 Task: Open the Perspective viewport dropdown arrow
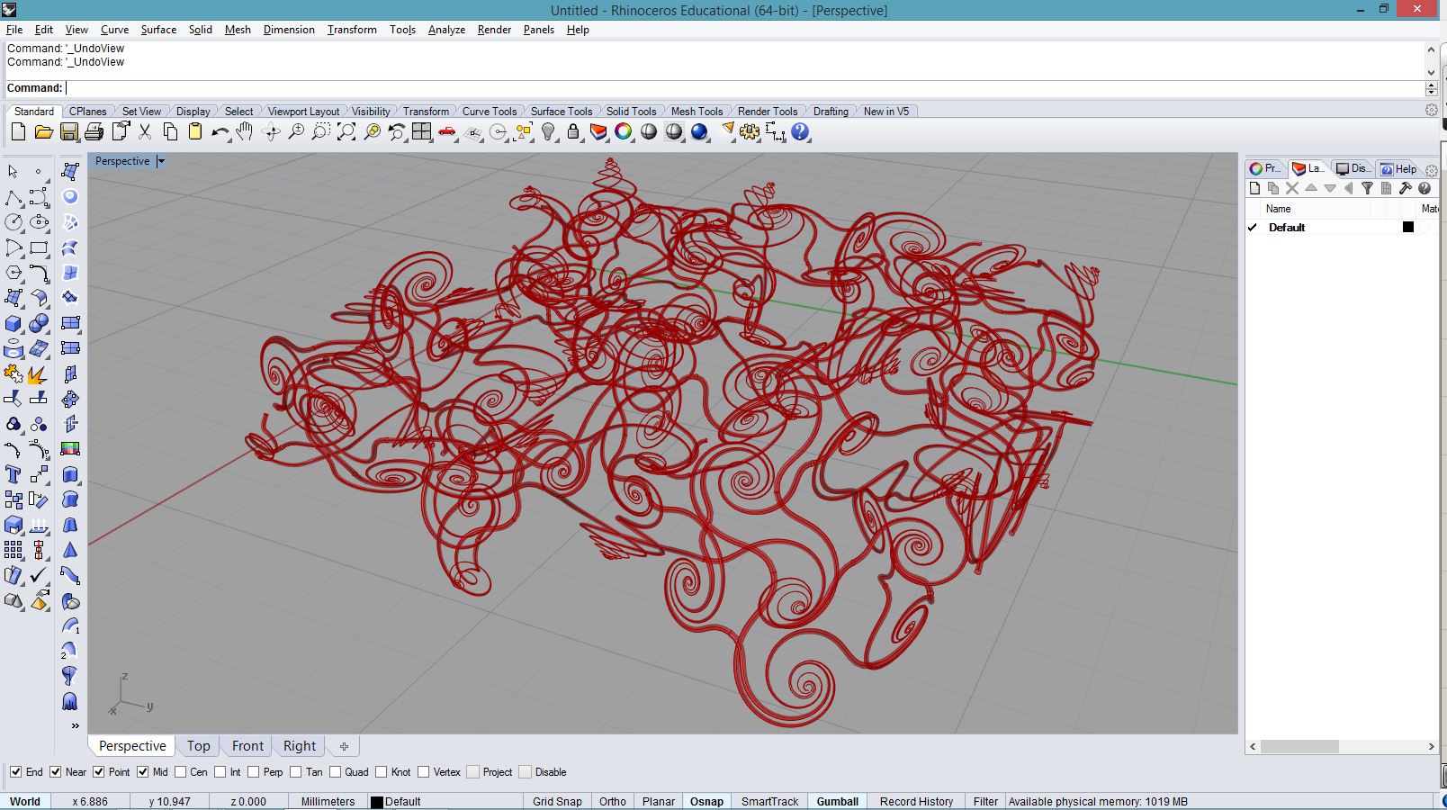[x=161, y=161]
